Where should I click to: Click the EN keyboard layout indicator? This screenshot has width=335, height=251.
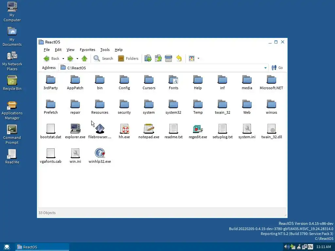[x=310, y=247]
